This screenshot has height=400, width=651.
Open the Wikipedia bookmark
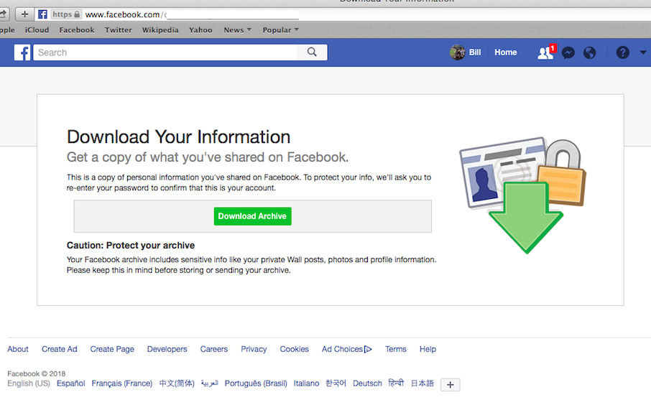160,30
